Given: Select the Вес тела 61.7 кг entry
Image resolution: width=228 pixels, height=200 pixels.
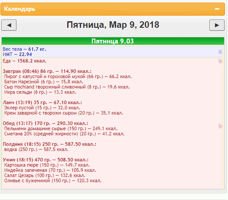Looking at the screenshot, I should pos(24,49).
